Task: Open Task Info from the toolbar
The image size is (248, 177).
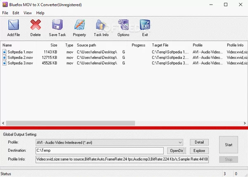Action: click(x=101, y=26)
